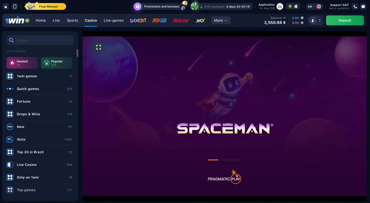Click the Brazil flag next to the logo
The image size is (370, 203).
(27, 21)
